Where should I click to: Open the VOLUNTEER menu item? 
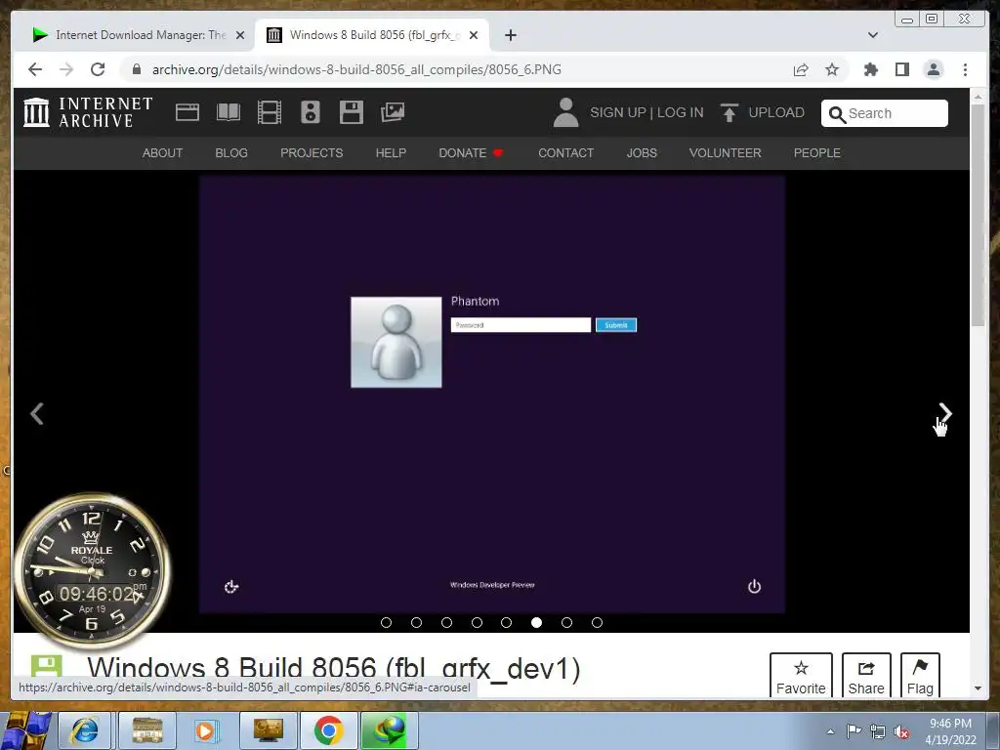tap(726, 153)
